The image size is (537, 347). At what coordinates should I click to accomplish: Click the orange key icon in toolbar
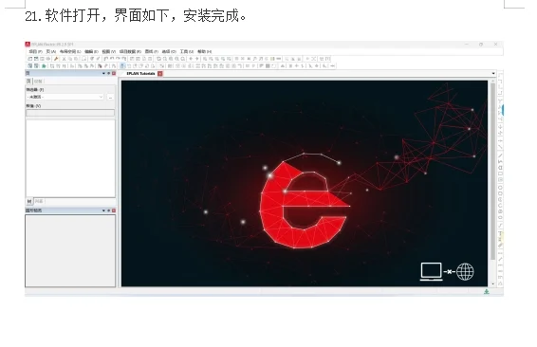56,59
